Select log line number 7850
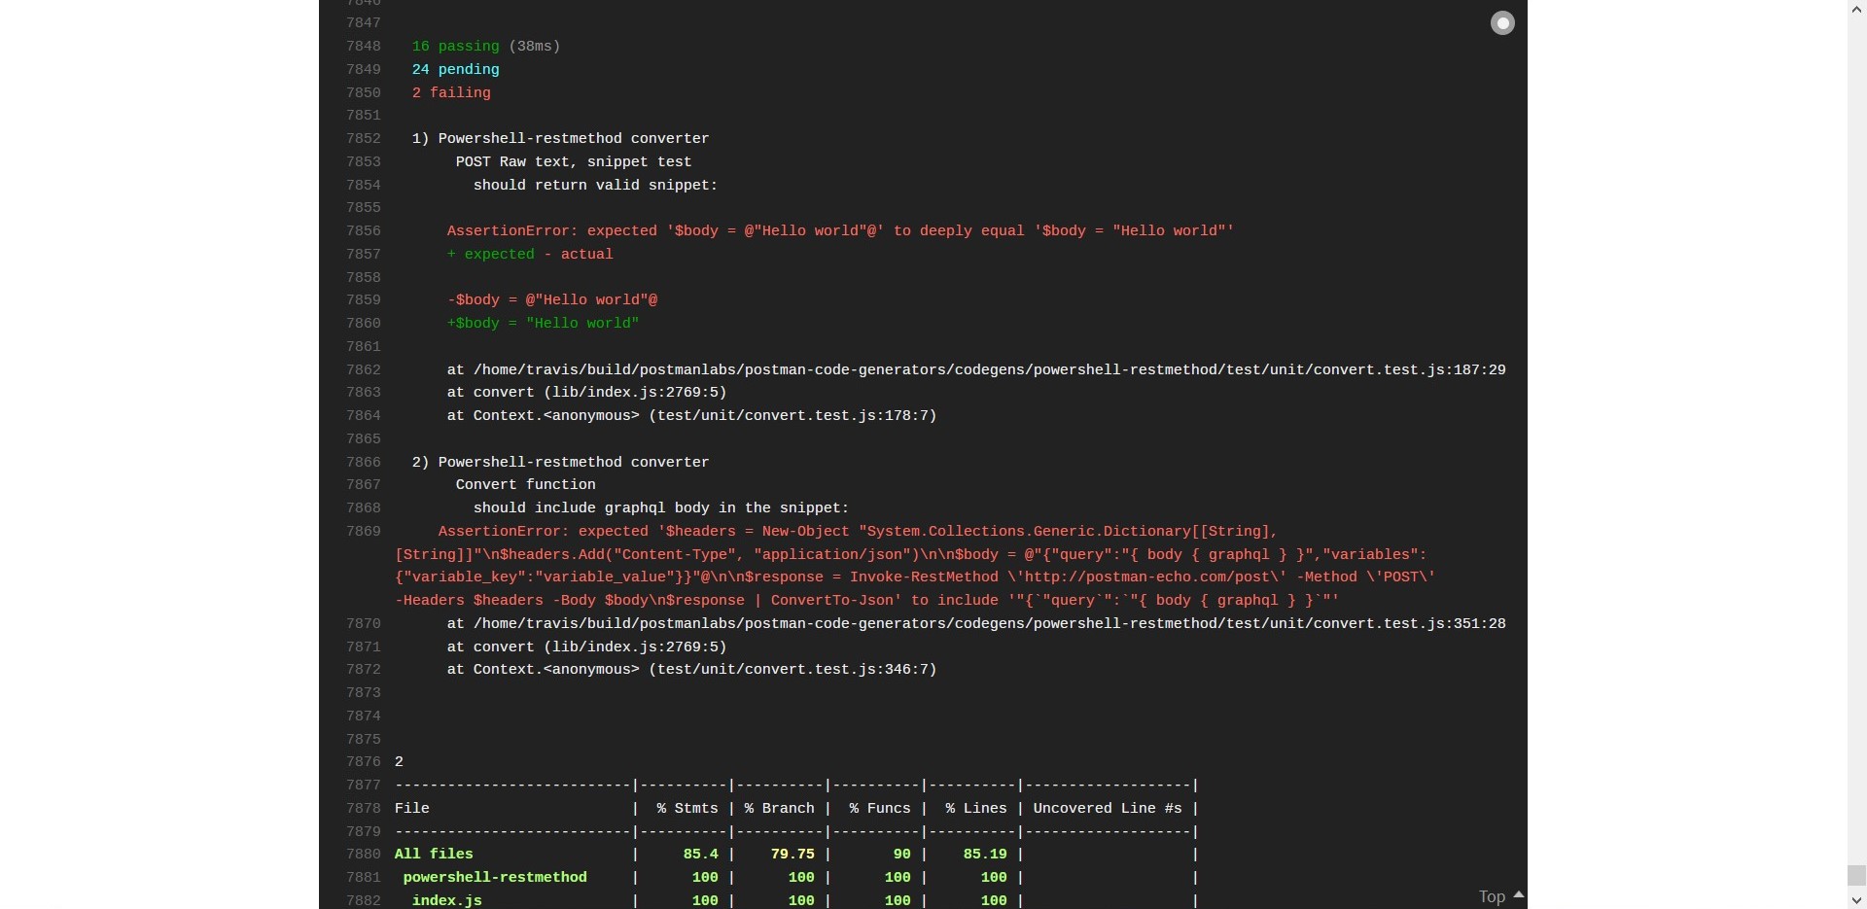This screenshot has width=1867, height=909. [x=363, y=93]
